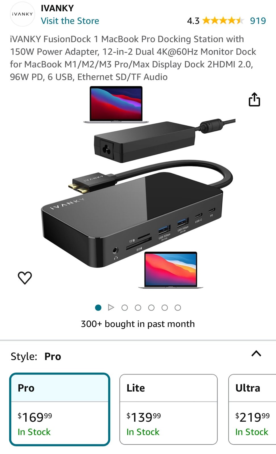The width and height of the screenshot is (276, 454).
Task: Visit the Store link
Action: pos(70,21)
